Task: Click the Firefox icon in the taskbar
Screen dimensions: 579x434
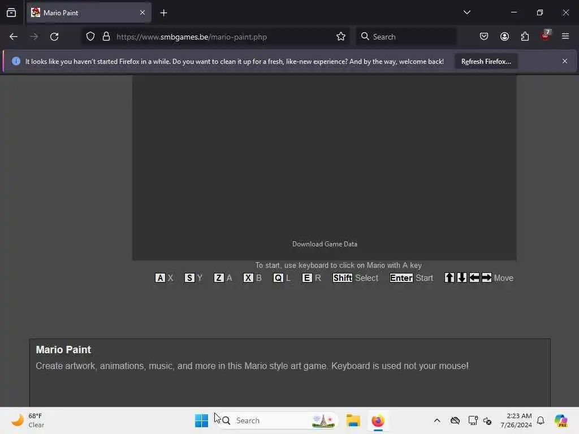Action: coord(378,420)
